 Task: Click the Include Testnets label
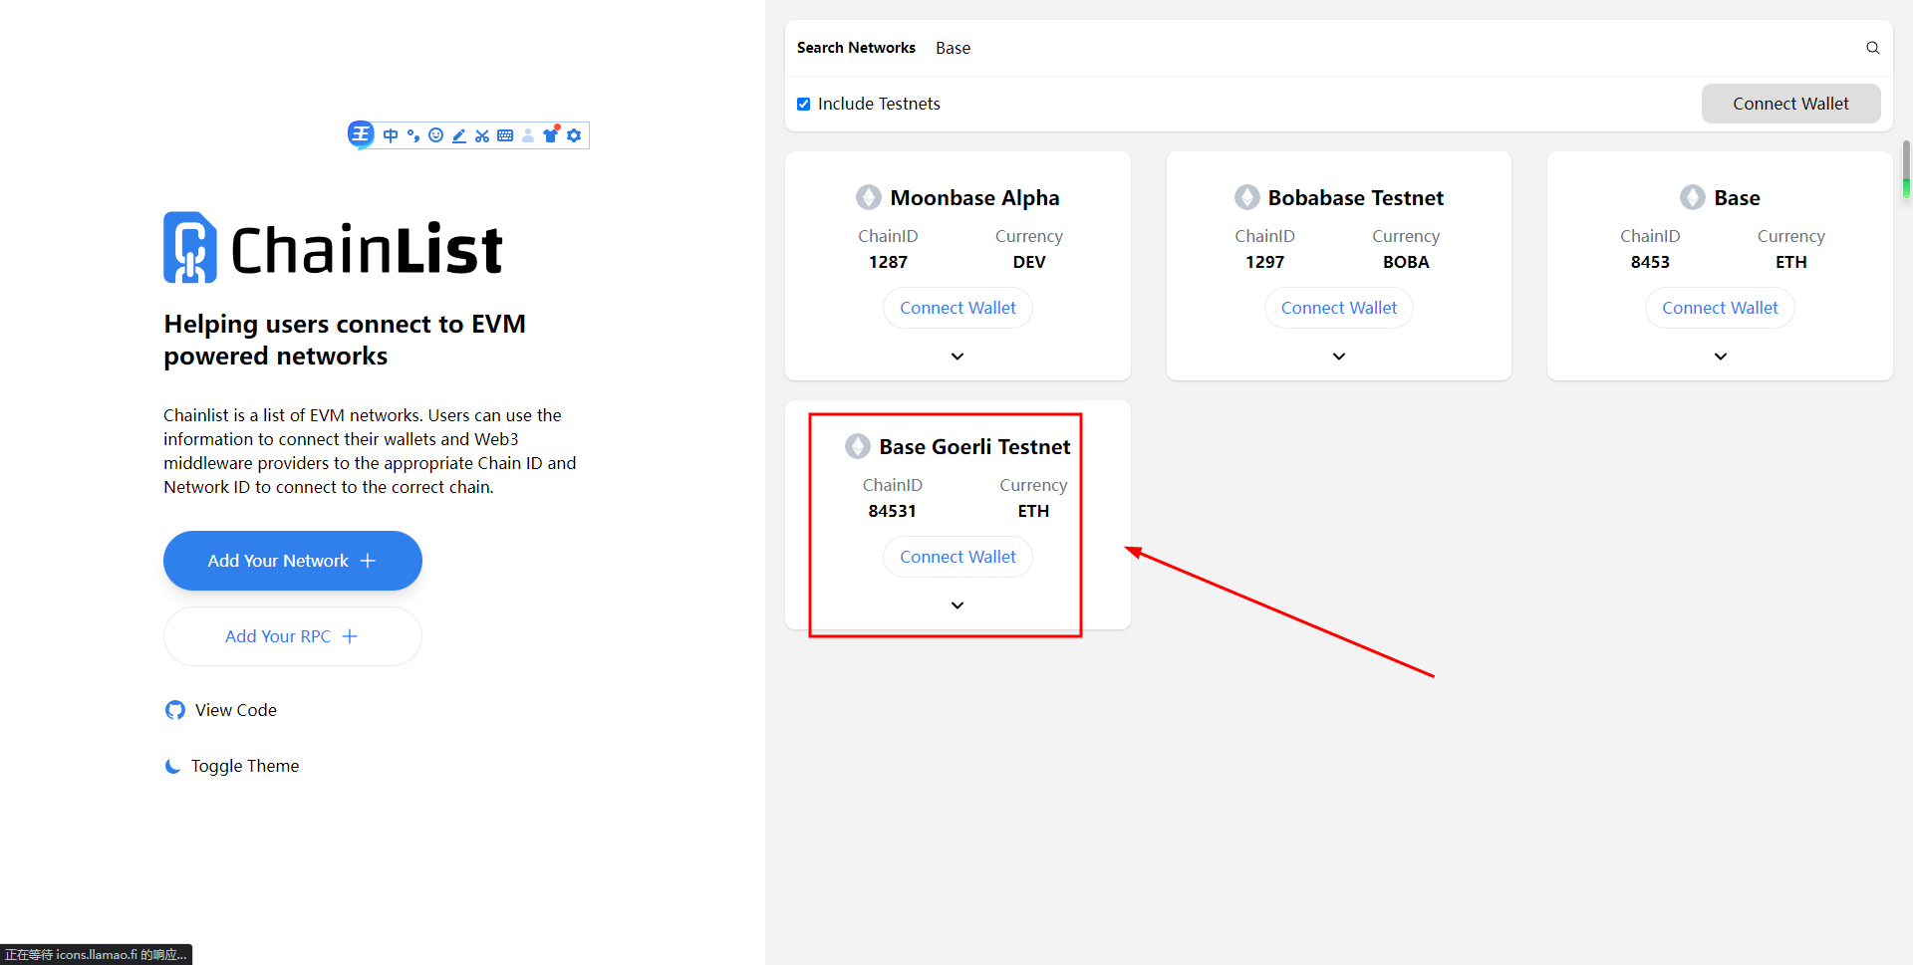879,104
